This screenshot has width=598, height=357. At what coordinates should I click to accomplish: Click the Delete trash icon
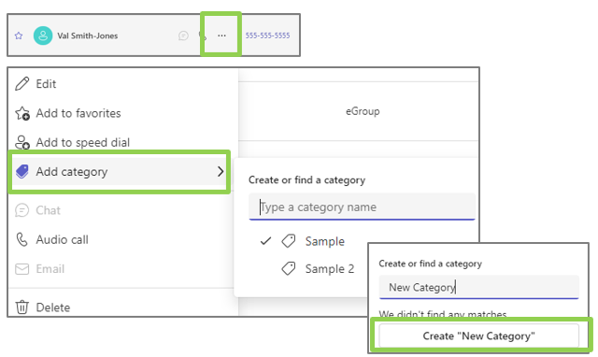click(x=22, y=307)
